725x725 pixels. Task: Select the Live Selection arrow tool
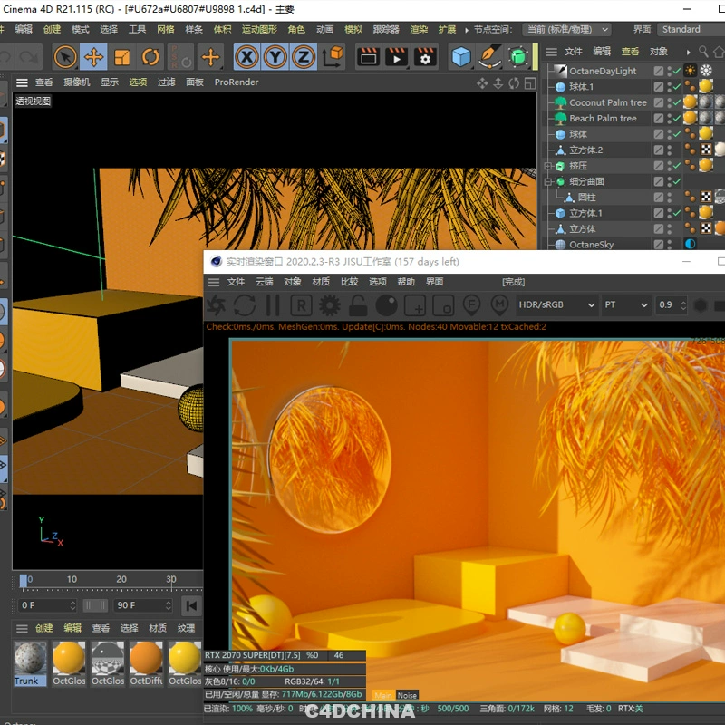65,57
